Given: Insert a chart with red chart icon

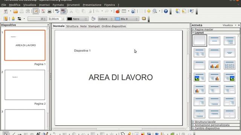Looking at the screenshot, I should (x=118, y=11).
